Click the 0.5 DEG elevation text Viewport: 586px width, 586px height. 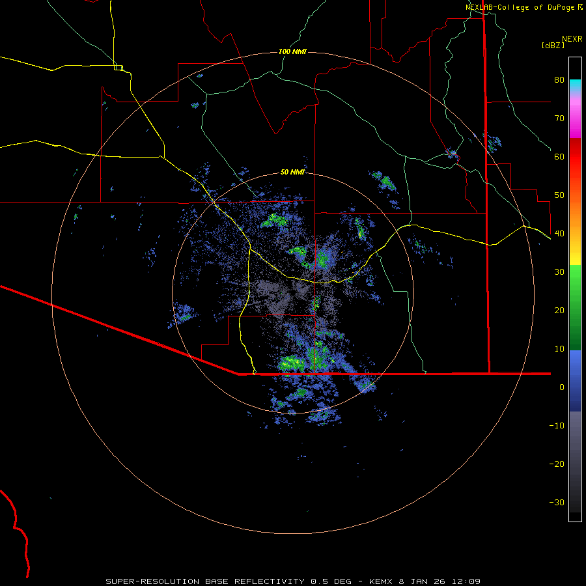[x=331, y=581]
